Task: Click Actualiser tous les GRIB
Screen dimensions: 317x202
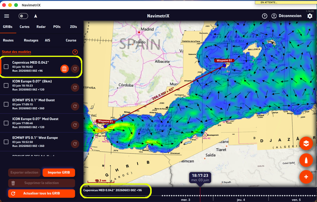Action: (x=41, y=194)
